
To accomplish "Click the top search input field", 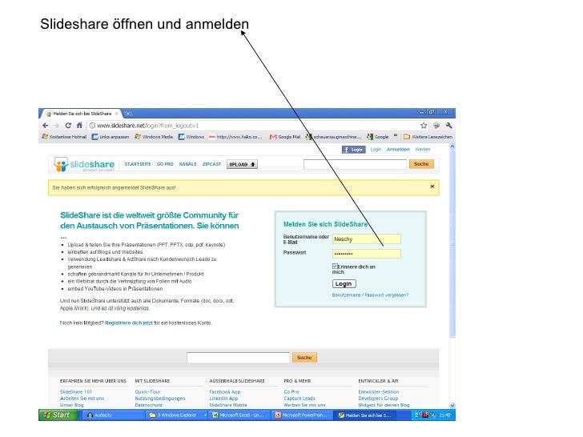I will tap(355, 164).
